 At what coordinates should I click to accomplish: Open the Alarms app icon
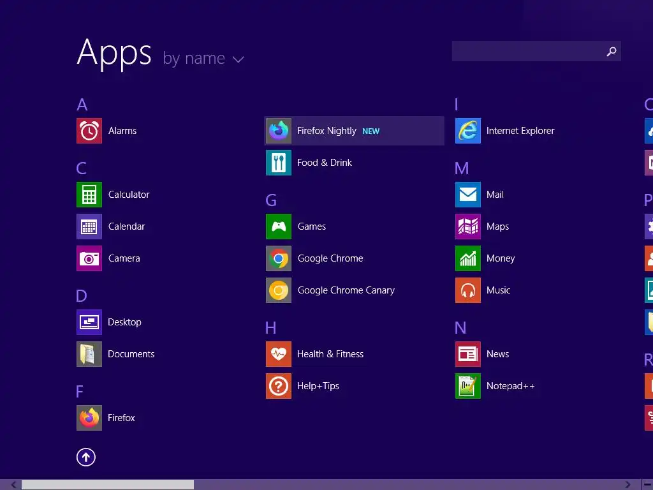(x=89, y=131)
